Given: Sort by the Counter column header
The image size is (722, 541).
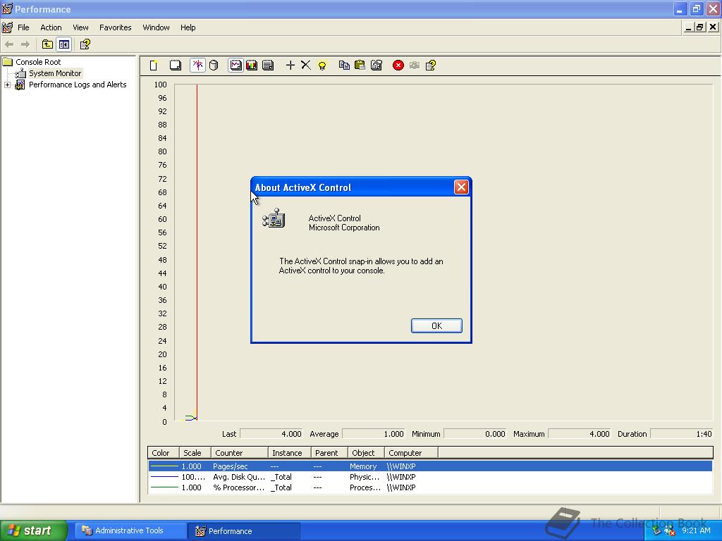Looking at the screenshot, I should click(x=240, y=453).
